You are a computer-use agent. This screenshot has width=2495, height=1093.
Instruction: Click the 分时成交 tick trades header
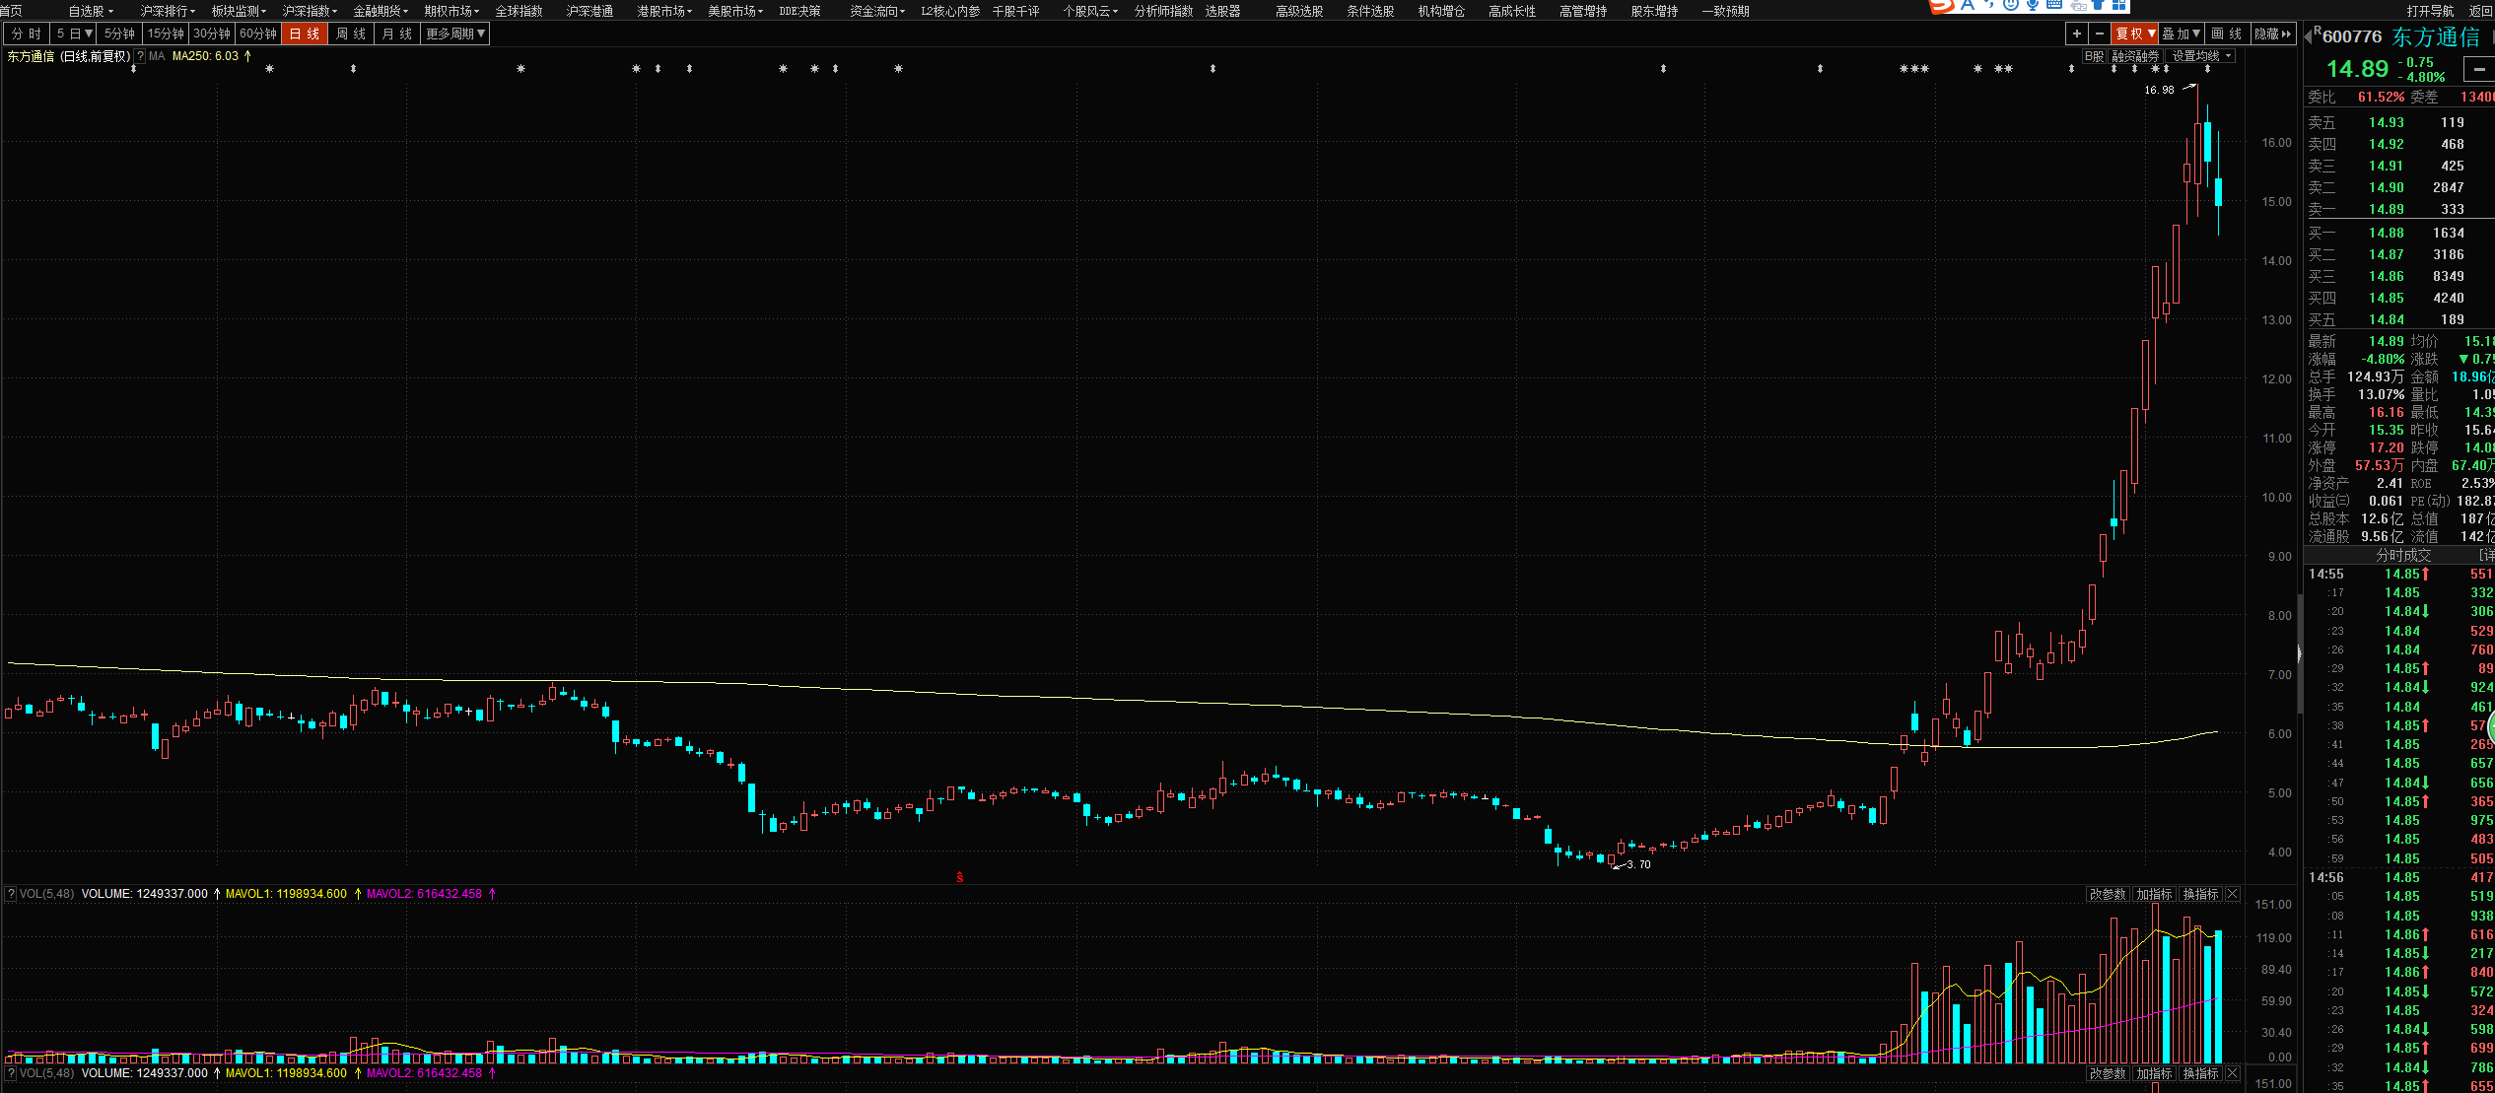coord(2402,555)
